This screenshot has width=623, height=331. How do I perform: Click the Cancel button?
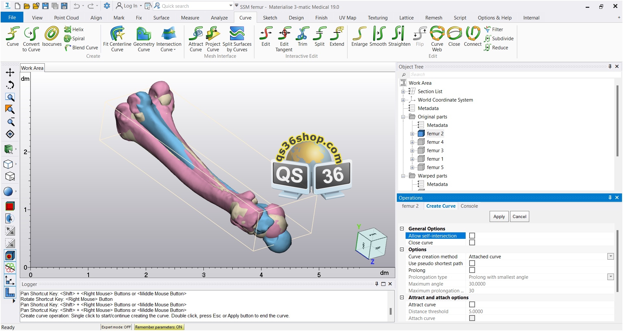click(x=519, y=216)
